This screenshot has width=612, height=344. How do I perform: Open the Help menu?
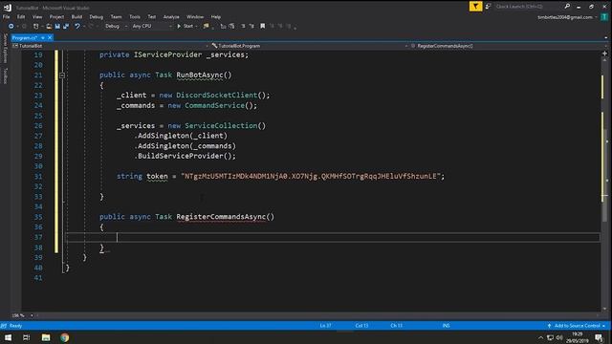coord(216,17)
